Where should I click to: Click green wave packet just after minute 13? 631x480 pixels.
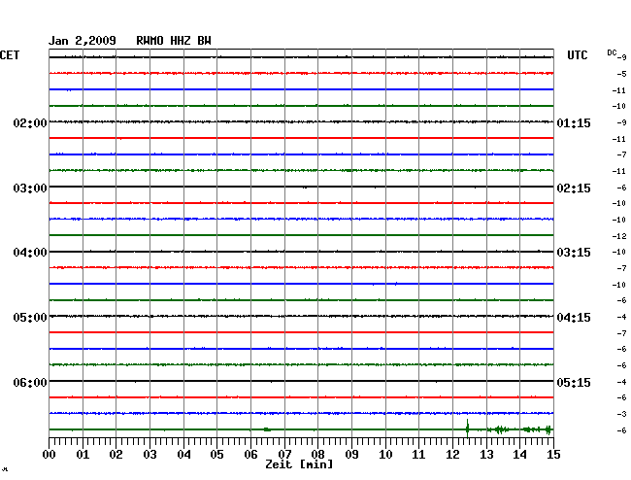pos(499,429)
